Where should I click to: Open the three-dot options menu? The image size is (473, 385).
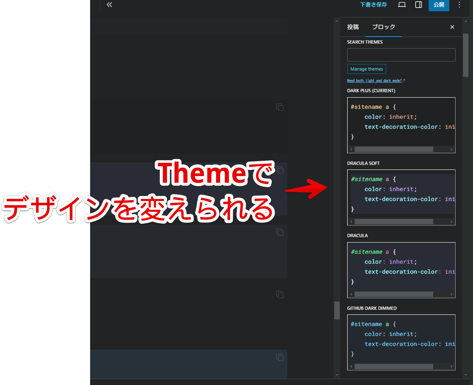click(459, 5)
